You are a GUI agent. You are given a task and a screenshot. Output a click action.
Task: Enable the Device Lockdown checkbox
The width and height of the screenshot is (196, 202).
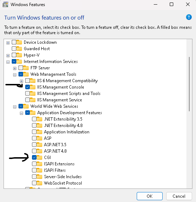click(x=14, y=42)
